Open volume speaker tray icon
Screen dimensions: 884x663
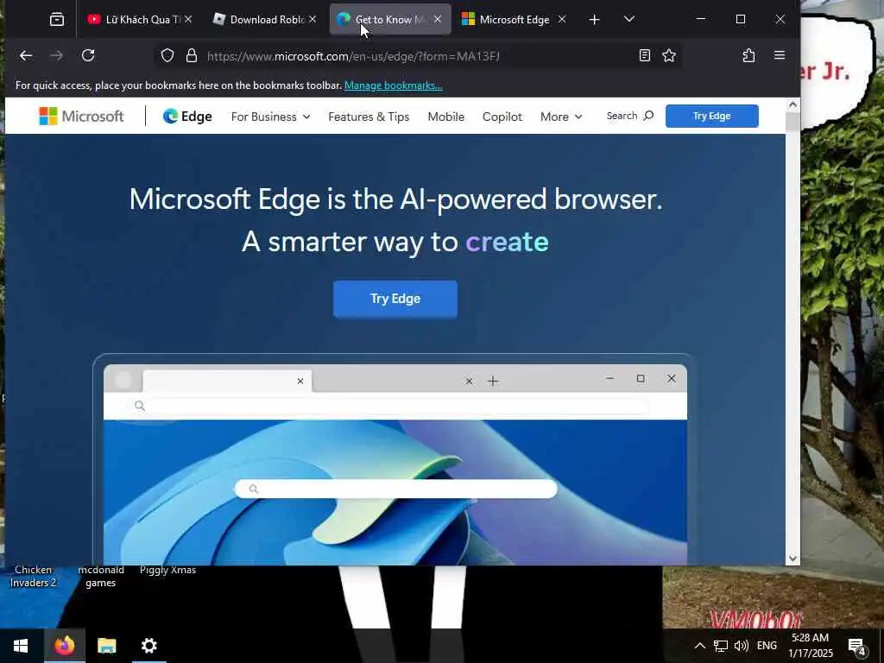[x=742, y=646]
